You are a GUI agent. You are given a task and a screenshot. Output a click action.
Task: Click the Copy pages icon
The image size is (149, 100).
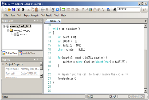[x=33, y=10]
